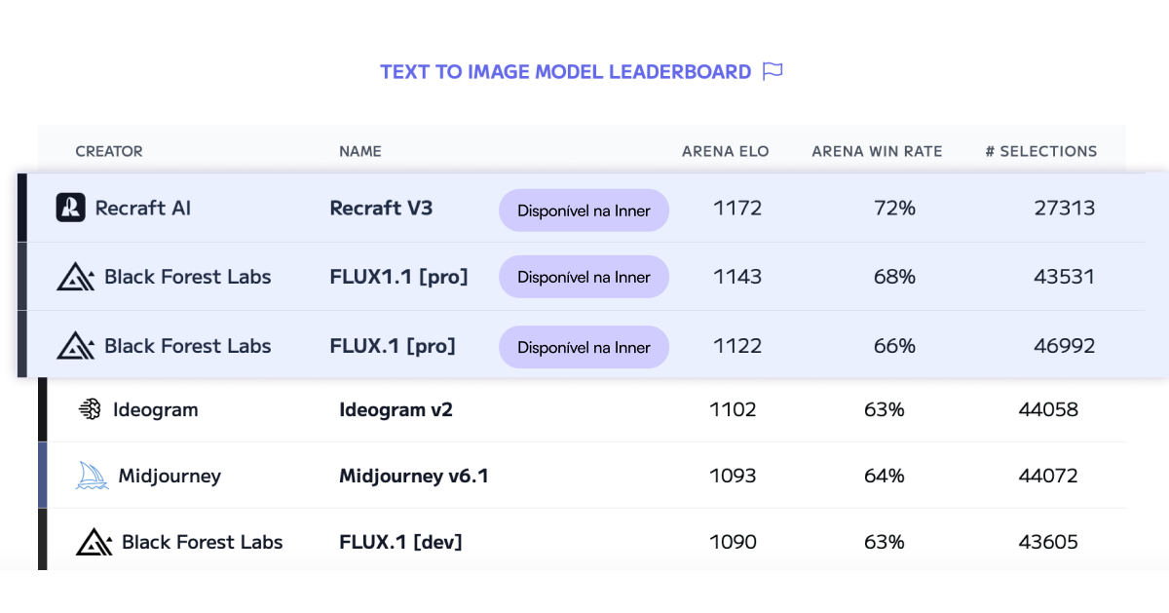1169x613 pixels.
Task: Click the flag icon beside leaderboard title
Action: point(773,71)
